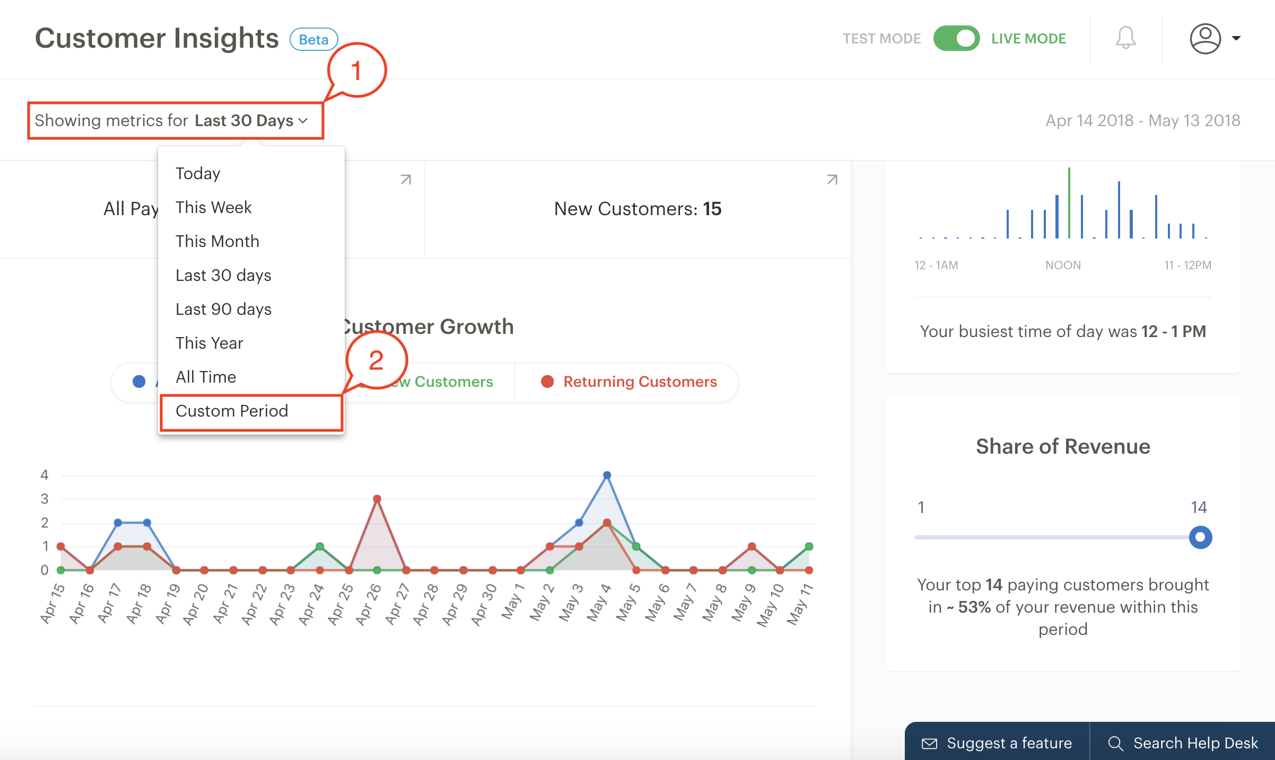Click the 'Apr 14 2018 - May 13 2018' date range

click(1143, 121)
